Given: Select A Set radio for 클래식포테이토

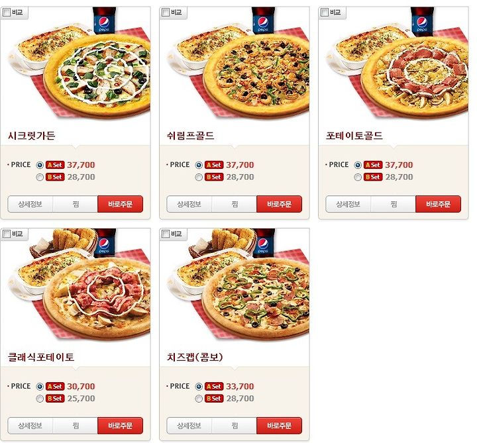Looking at the screenshot, I should [40, 387].
